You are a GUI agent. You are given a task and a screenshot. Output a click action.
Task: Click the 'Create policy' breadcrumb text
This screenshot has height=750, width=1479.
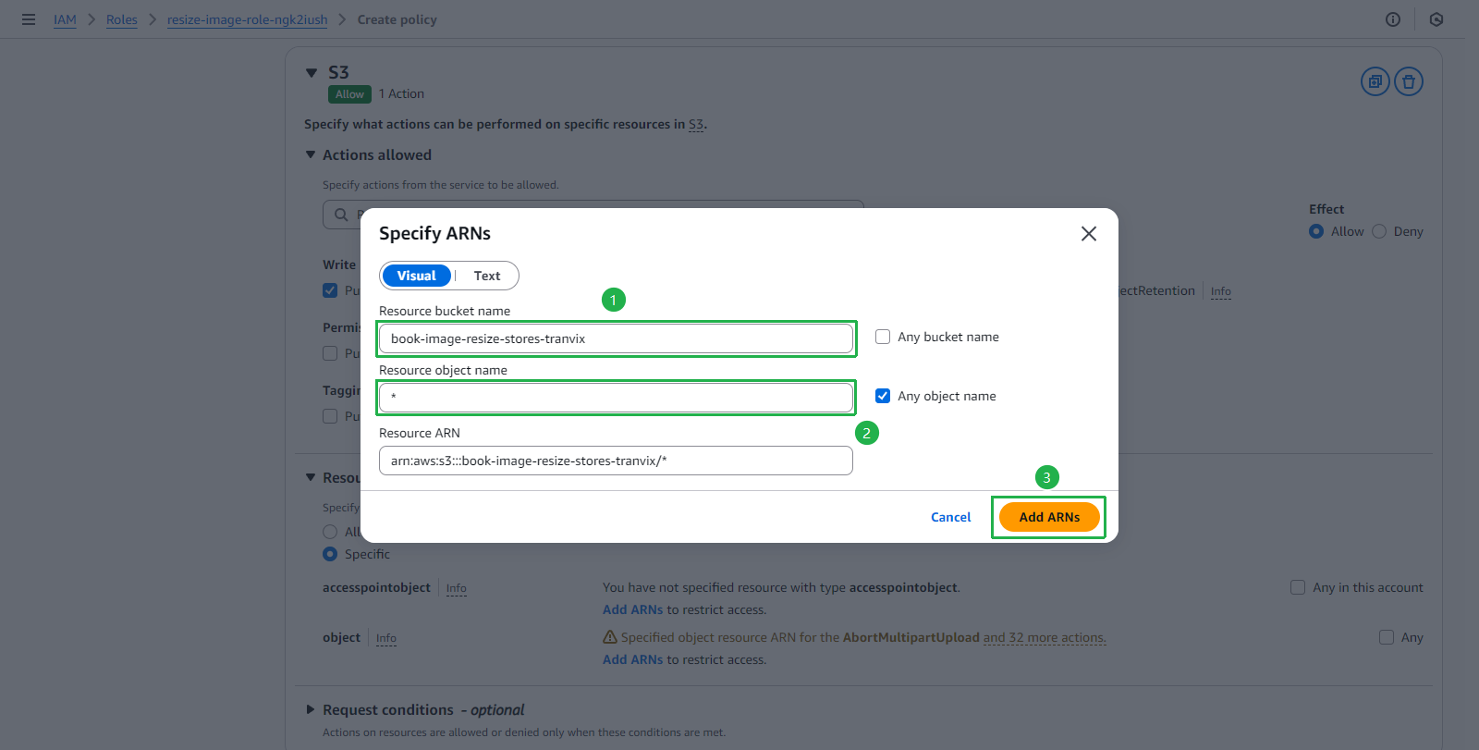pyautogui.click(x=397, y=19)
